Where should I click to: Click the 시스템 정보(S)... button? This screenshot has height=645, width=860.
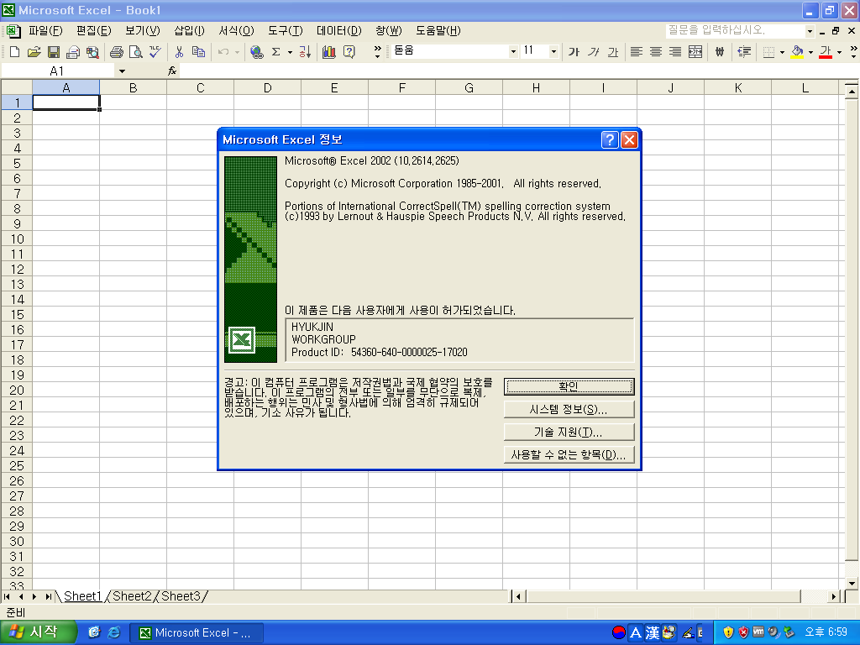569,409
